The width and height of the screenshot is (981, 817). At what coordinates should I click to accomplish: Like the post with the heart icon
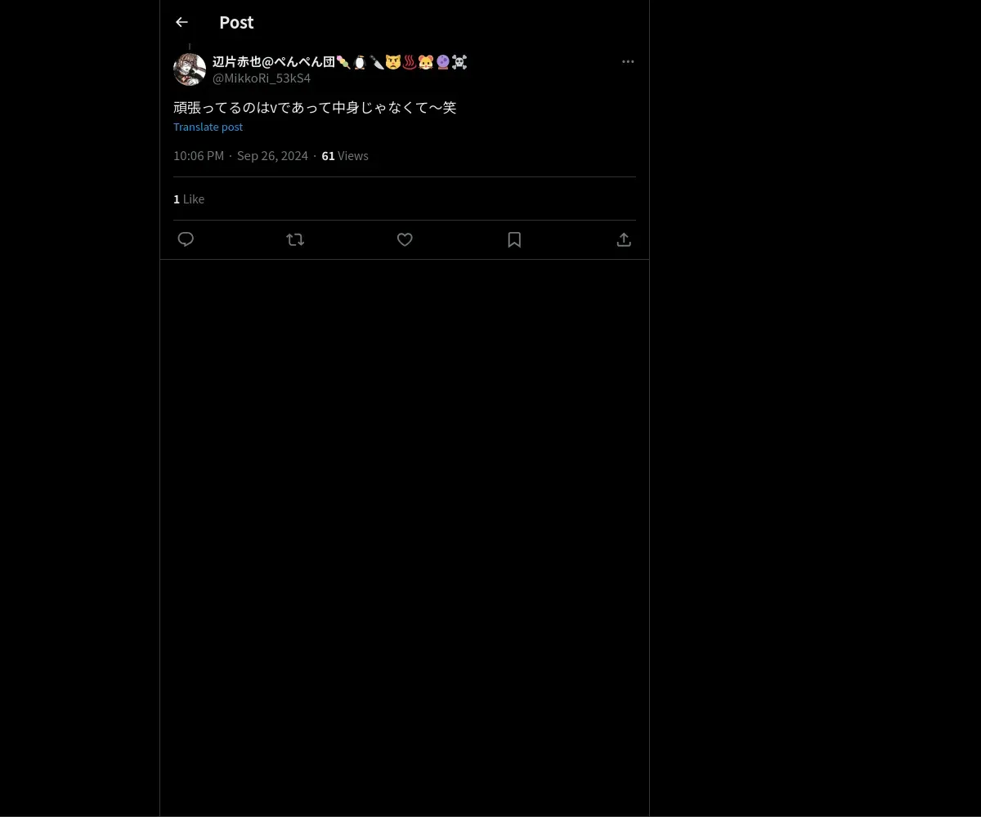click(405, 239)
